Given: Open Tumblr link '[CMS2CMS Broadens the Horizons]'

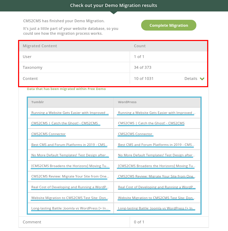Looking at the screenshot, I should coord(70,166).
